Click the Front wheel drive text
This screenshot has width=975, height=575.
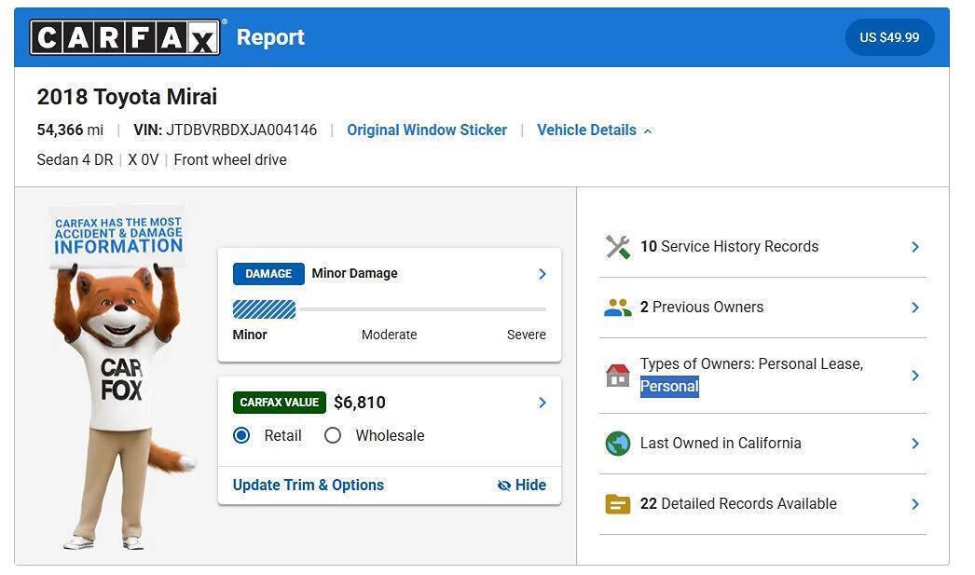pos(230,159)
